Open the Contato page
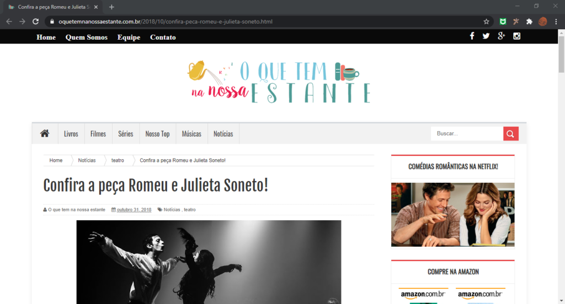Image resolution: width=565 pixels, height=304 pixels. click(163, 37)
